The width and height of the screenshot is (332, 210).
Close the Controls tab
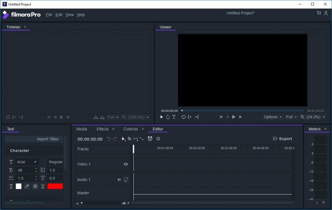tap(143, 129)
